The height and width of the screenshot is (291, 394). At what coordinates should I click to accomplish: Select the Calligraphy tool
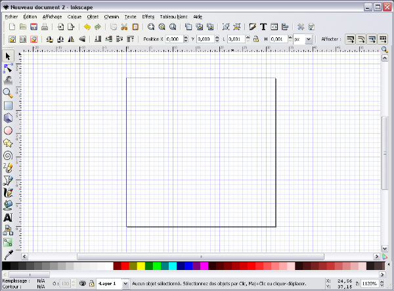[8, 193]
